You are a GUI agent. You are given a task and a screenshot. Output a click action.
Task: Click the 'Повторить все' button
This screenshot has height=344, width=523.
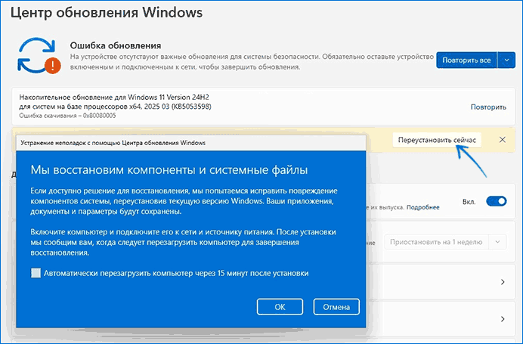[x=466, y=60]
